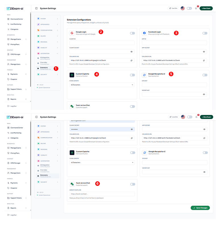Enable the Facebook Login toggle

[x=205, y=33]
